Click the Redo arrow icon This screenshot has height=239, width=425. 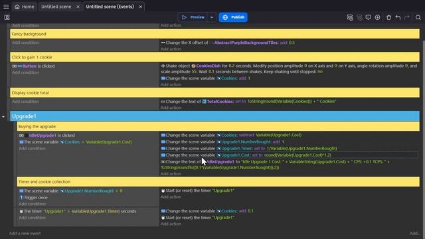(407, 17)
